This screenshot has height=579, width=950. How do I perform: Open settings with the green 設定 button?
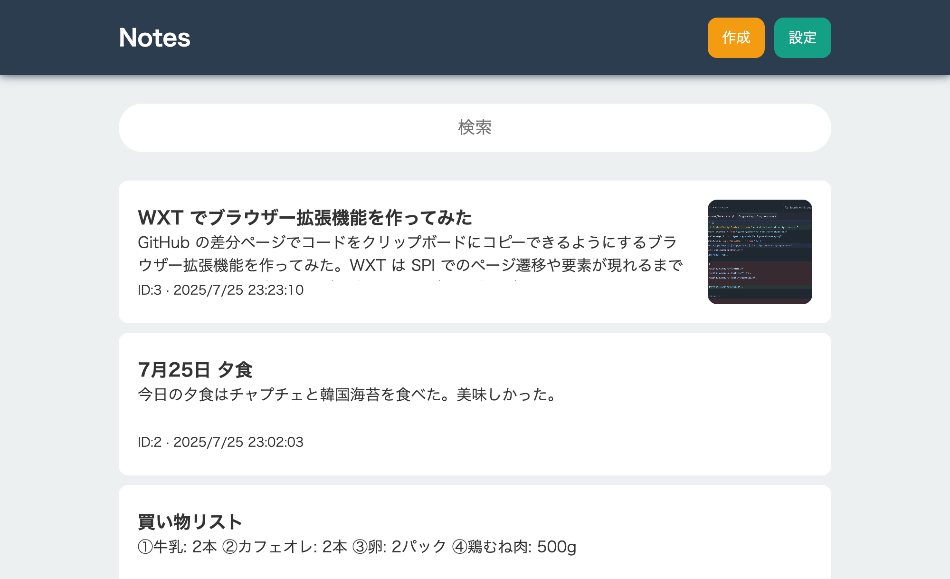[x=802, y=38]
